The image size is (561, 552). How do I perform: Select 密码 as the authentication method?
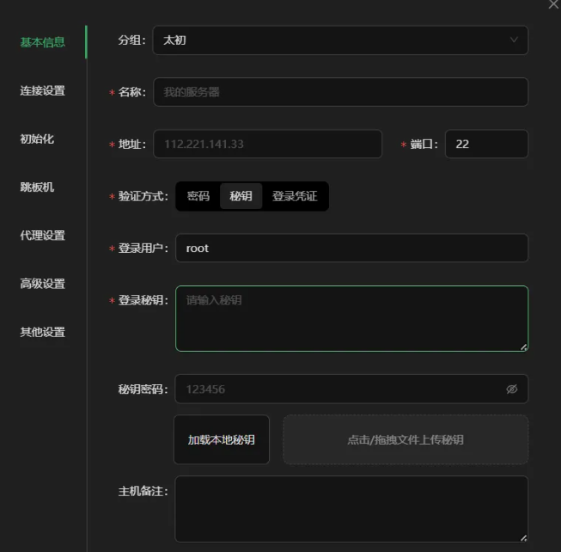[198, 196]
